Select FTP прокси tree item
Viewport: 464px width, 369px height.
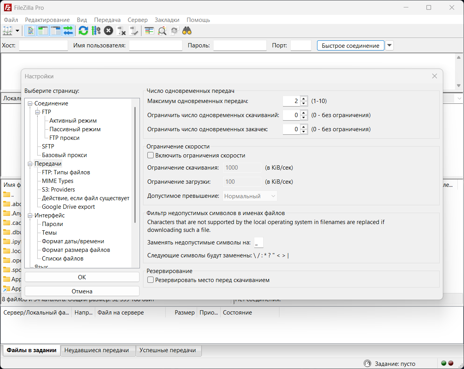coord(64,138)
